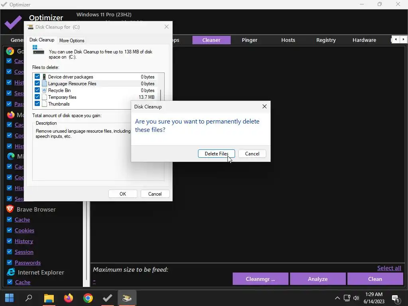Click the Brave Passwords link

(x=27, y=263)
